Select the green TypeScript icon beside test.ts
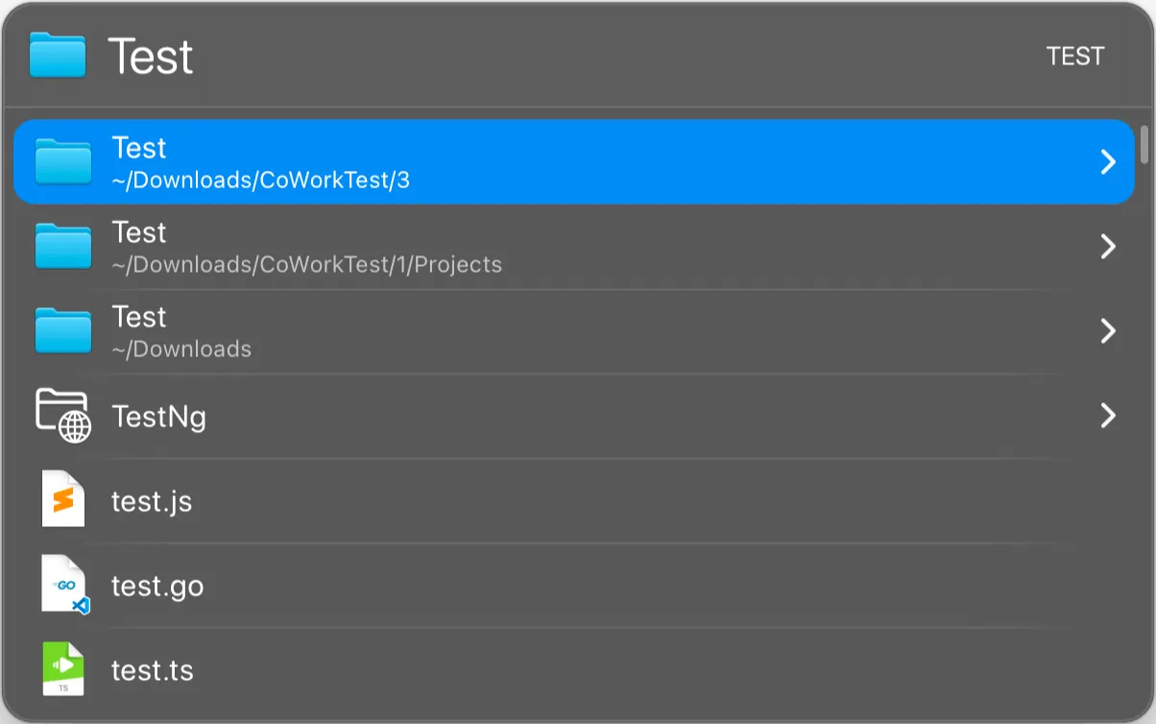Screen dimensions: 1156x724 (x=63, y=669)
